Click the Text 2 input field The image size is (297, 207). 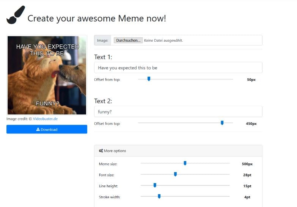[178, 112]
